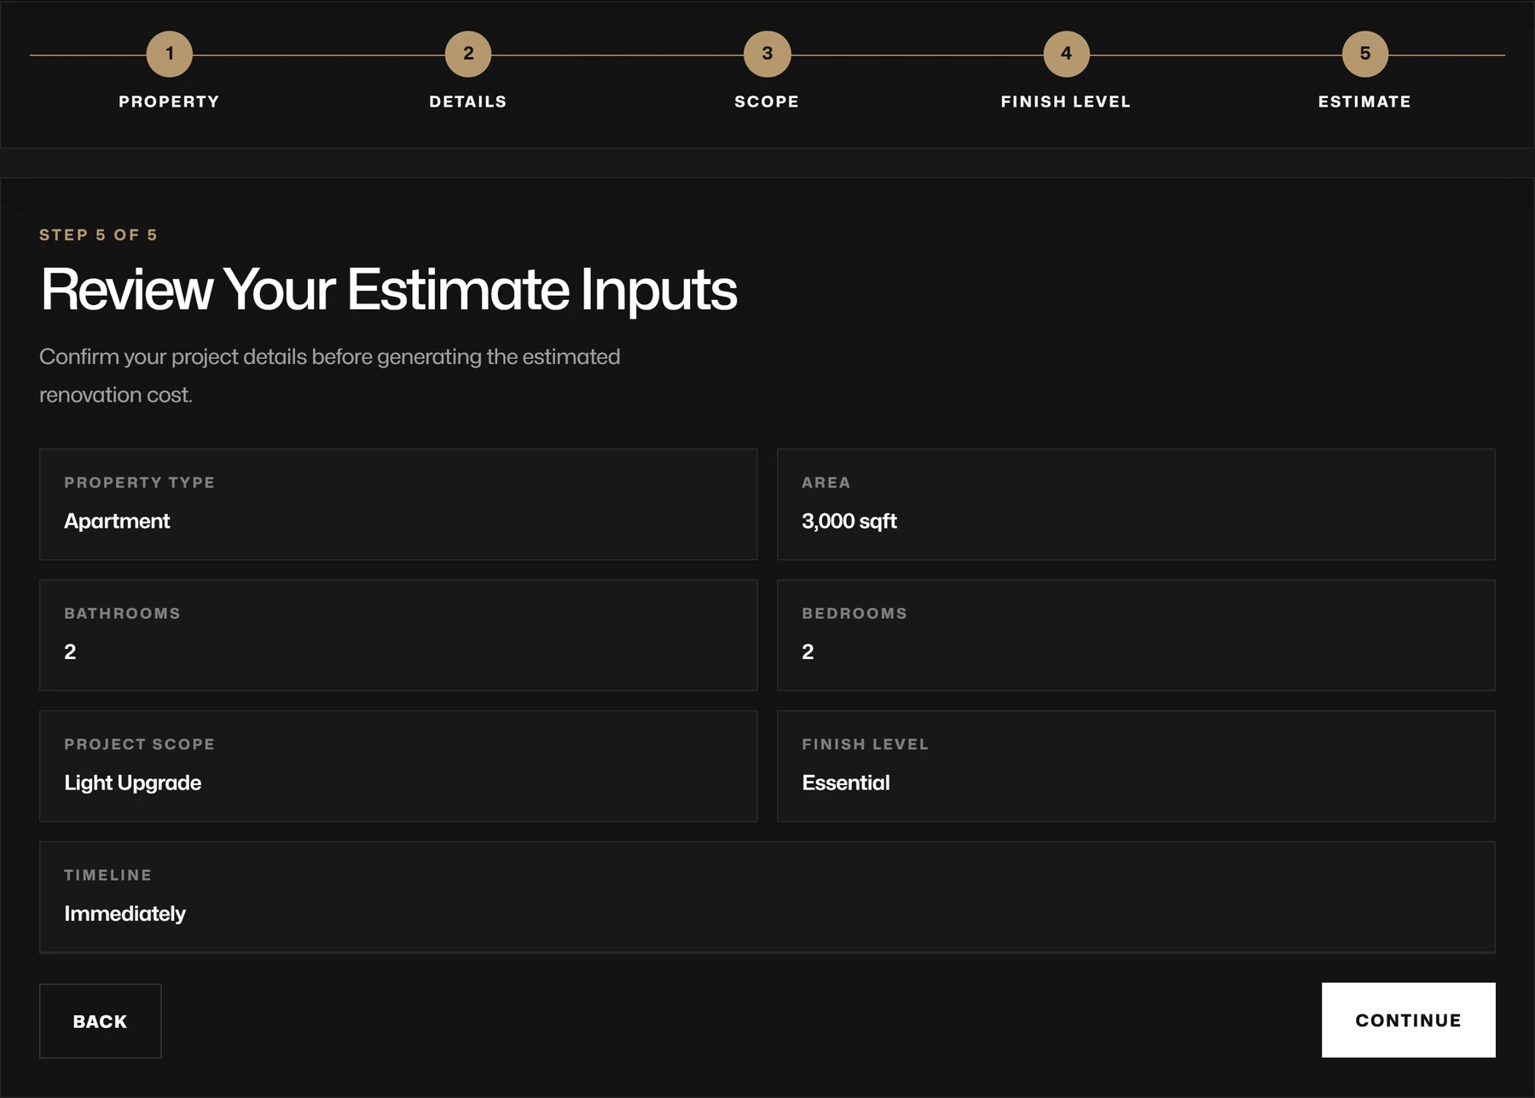Select the Timeline card showing Immediately
Viewport: 1535px width, 1098px height.
[767, 897]
